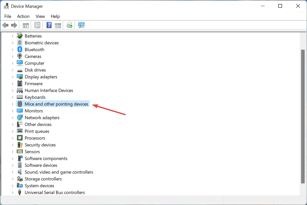
Task: Expand the Sound, video and game controllers node
Action: pyautogui.click(x=12, y=172)
